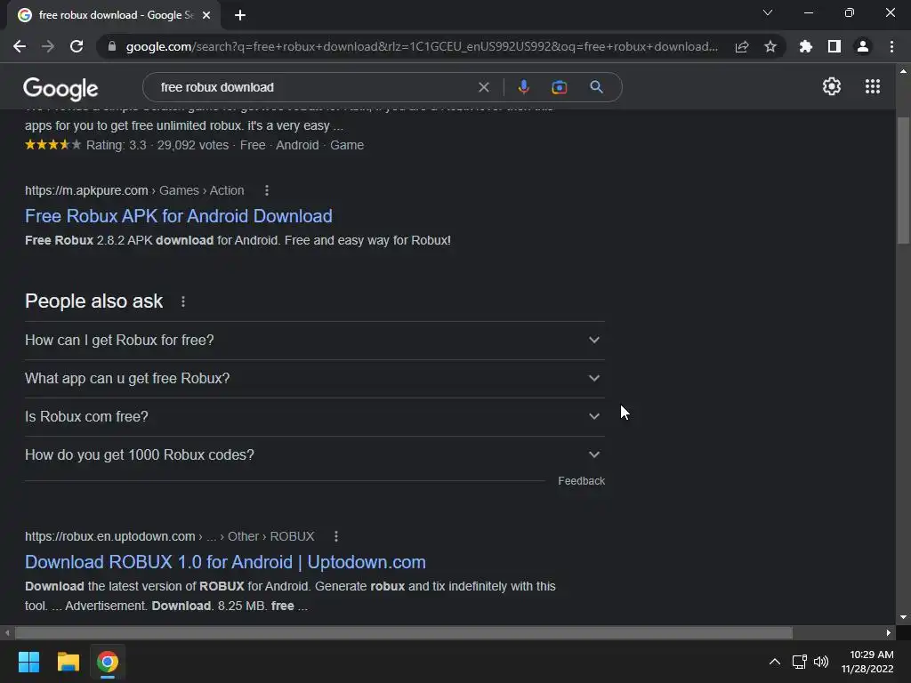Click inside the Google search box
The height and width of the screenshot is (683, 911).
point(314,87)
